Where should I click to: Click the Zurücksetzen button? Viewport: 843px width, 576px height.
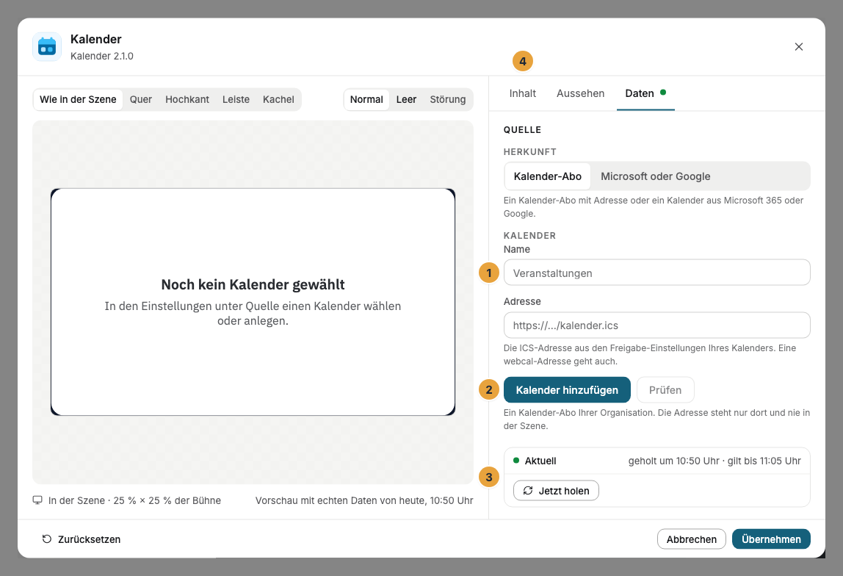(x=82, y=539)
